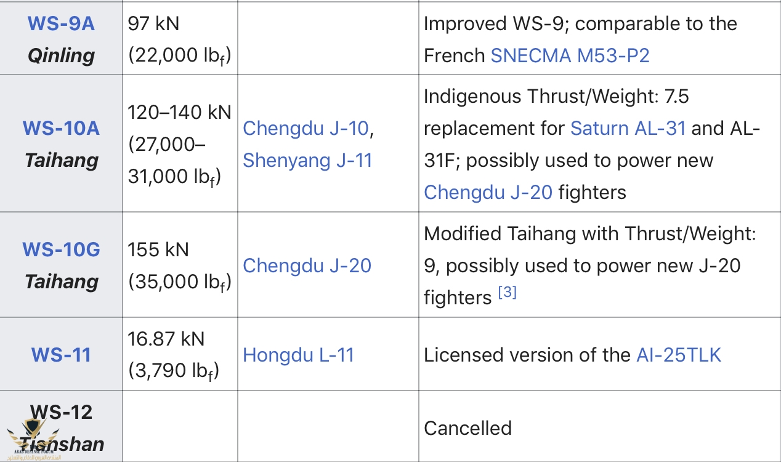The image size is (781, 462).
Task: Follow the SNECMA M53-P2 link
Action: (570, 55)
